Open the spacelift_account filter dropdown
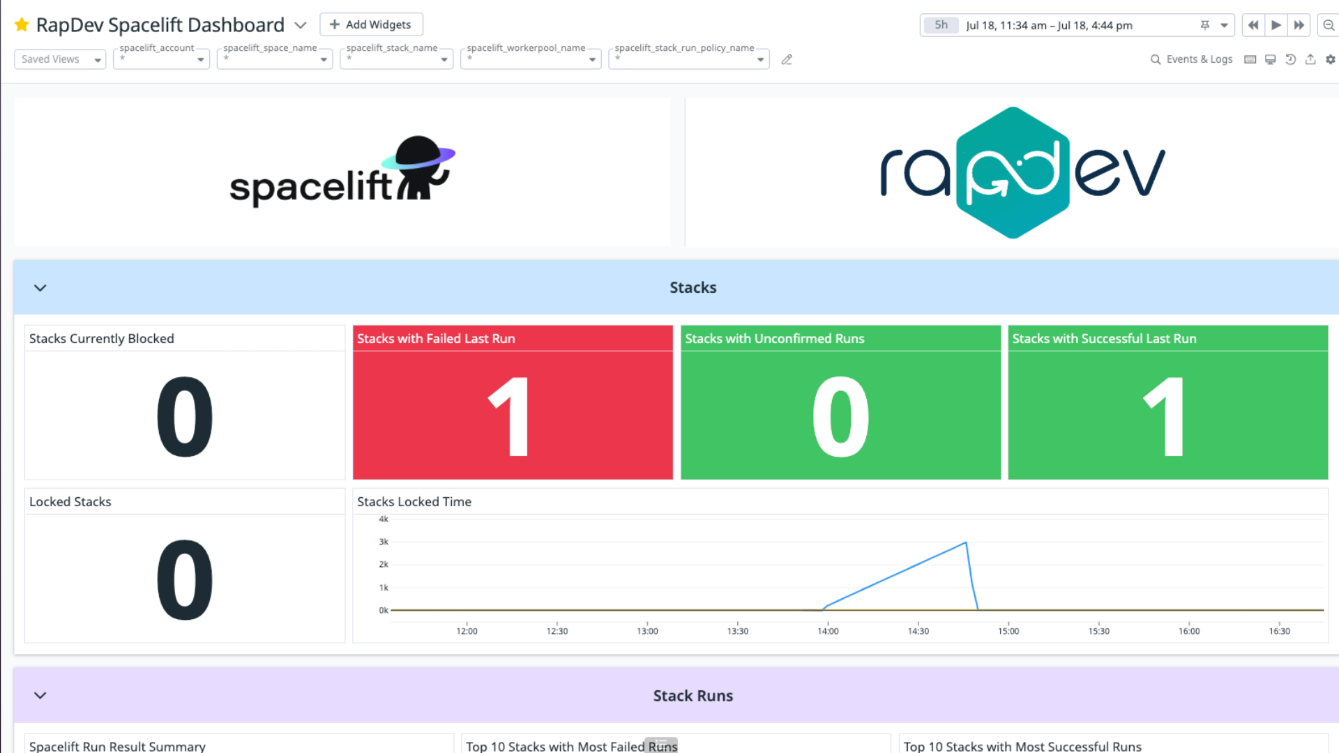 (161, 59)
